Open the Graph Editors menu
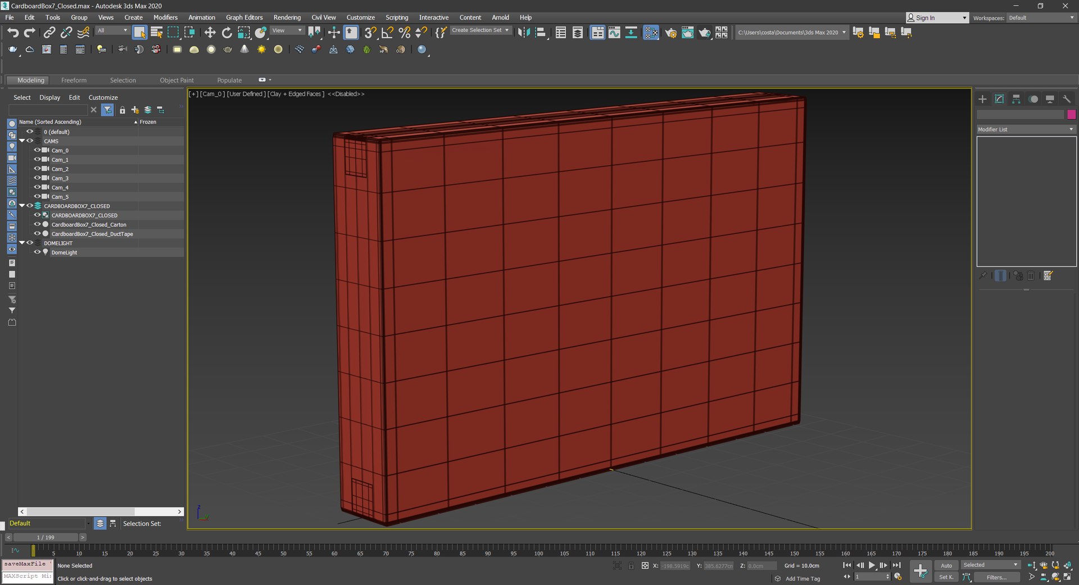1079x585 pixels. [244, 17]
